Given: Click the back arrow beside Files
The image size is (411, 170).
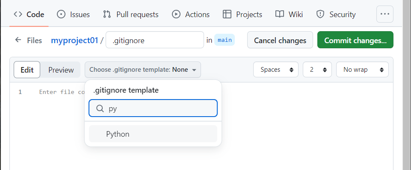Looking at the screenshot, I should [x=18, y=40].
